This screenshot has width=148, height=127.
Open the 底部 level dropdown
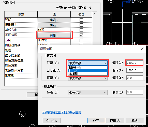click(88, 78)
